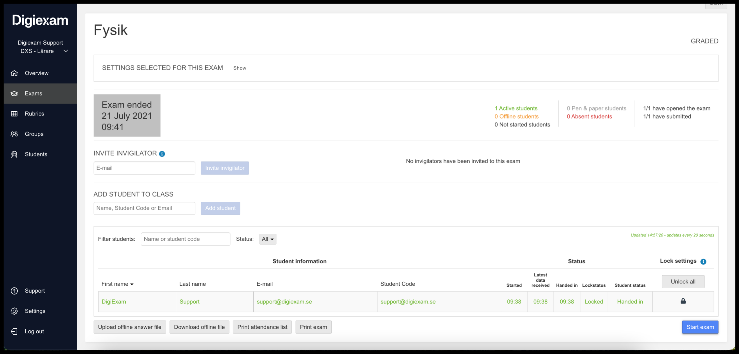Sort by First name column arrow

(132, 284)
